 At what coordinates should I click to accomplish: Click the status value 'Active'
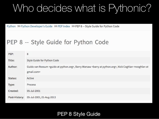(30, 78)
